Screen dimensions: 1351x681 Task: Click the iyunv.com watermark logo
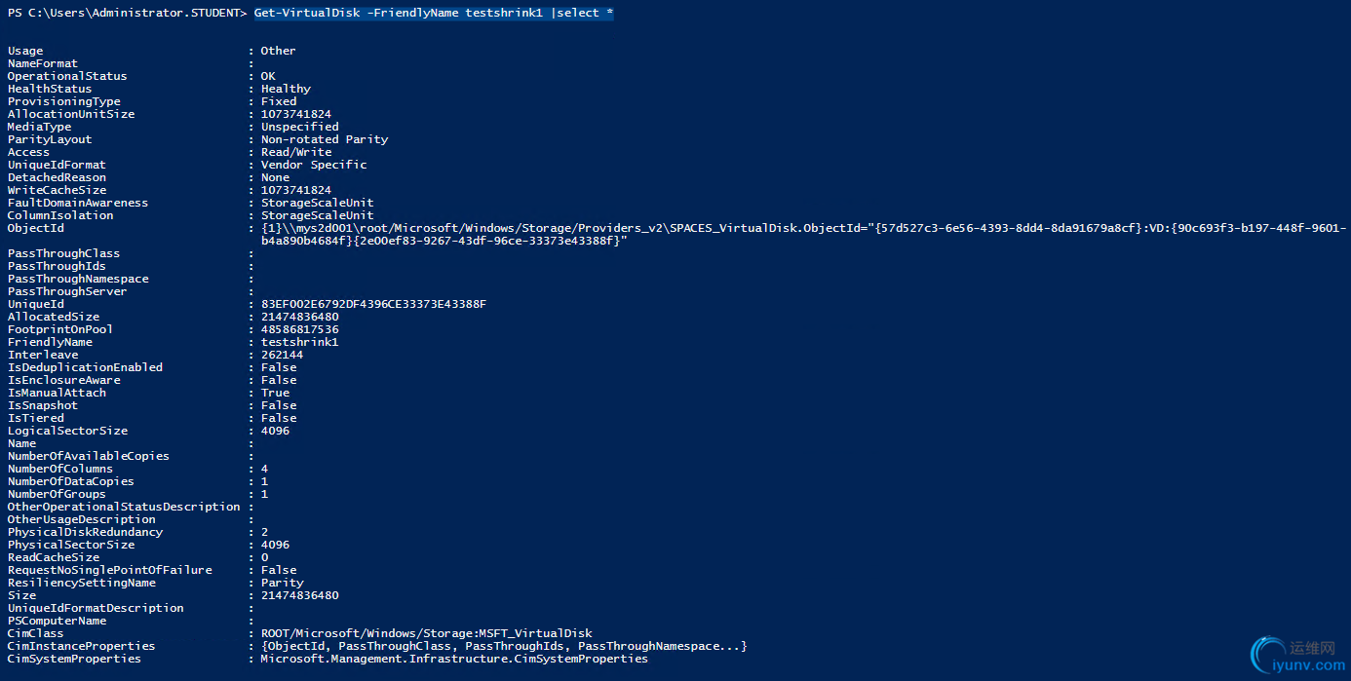[x=1269, y=652]
